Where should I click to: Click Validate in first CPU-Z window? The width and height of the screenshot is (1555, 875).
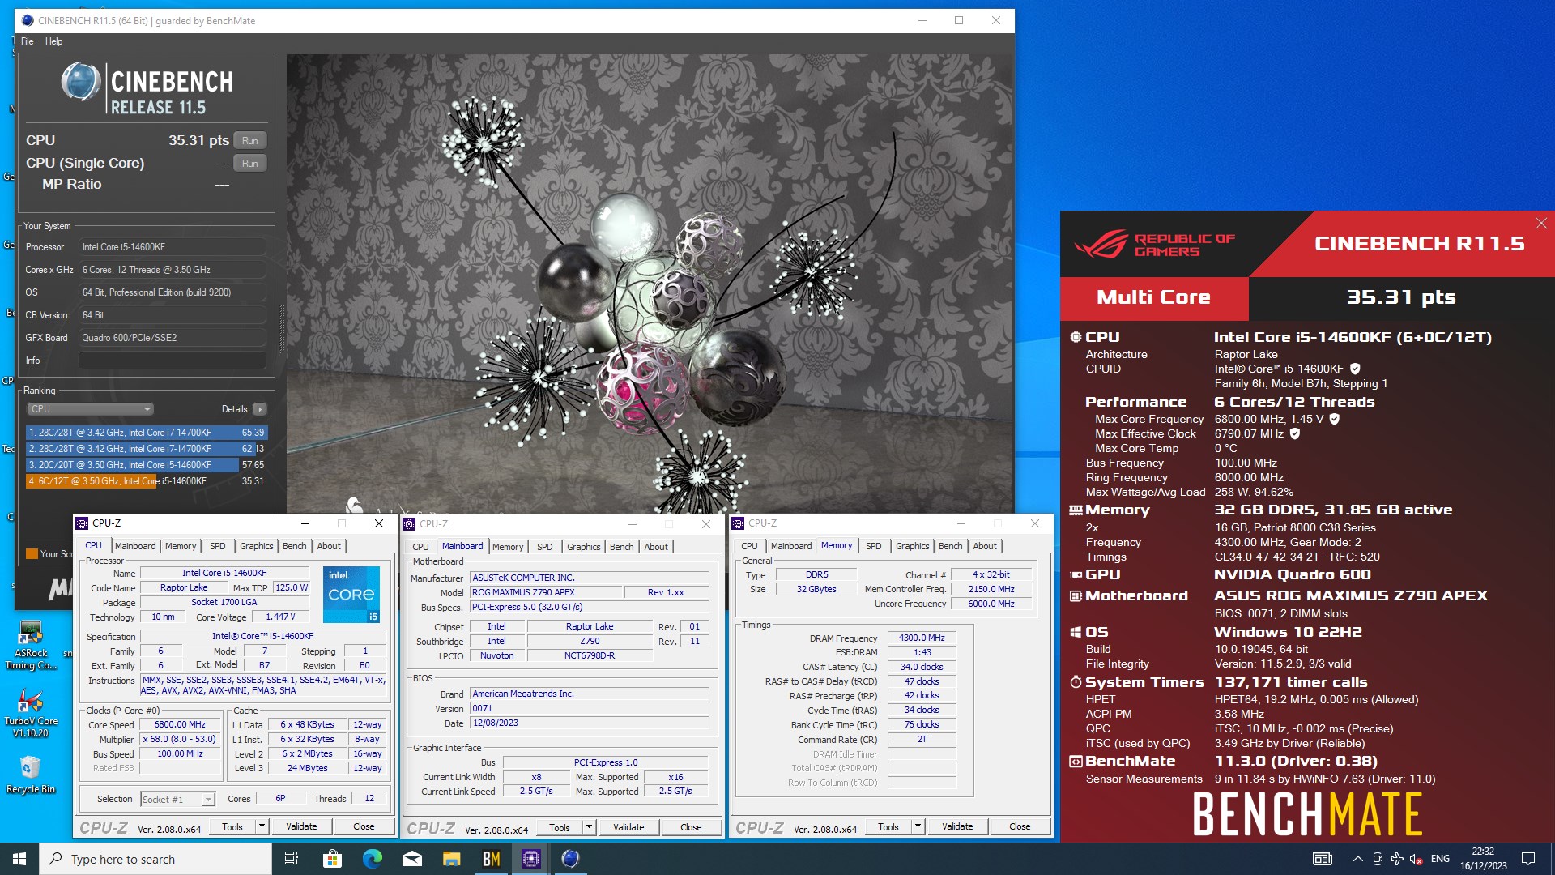[x=301, y=827]
